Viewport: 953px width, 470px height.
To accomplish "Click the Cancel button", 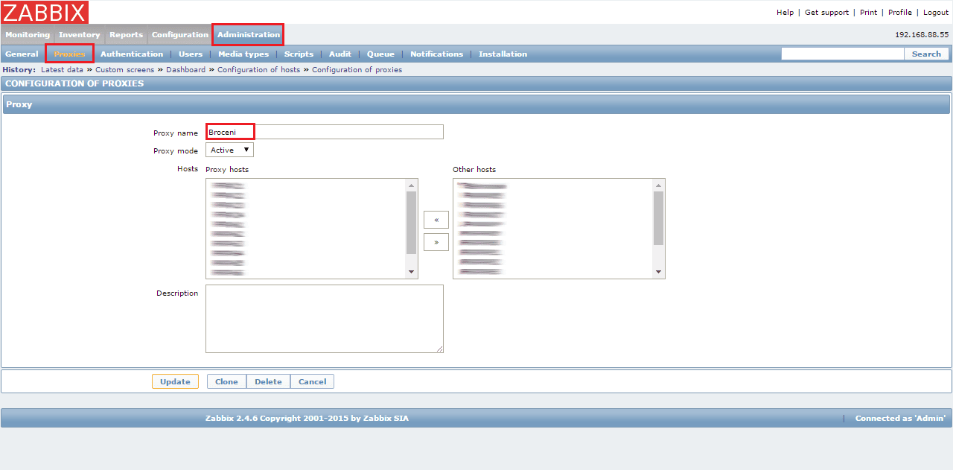I will pyautogui.click(x=312, y=381).
